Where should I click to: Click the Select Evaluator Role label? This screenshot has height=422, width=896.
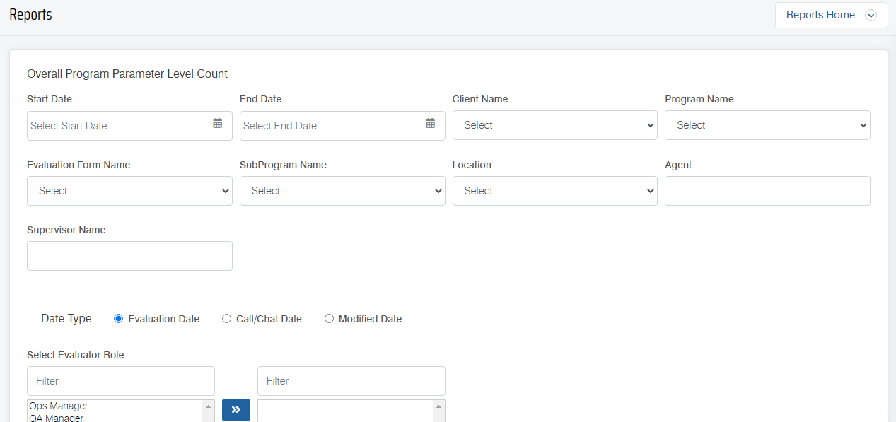[76, 355]
